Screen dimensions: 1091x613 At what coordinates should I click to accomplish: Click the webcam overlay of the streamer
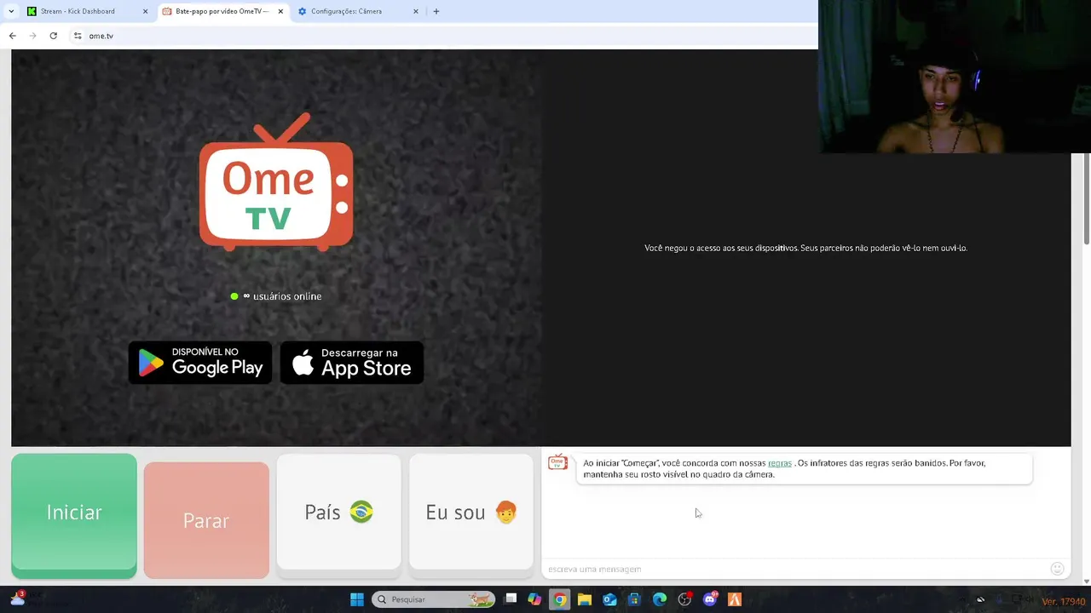point(955,77)
